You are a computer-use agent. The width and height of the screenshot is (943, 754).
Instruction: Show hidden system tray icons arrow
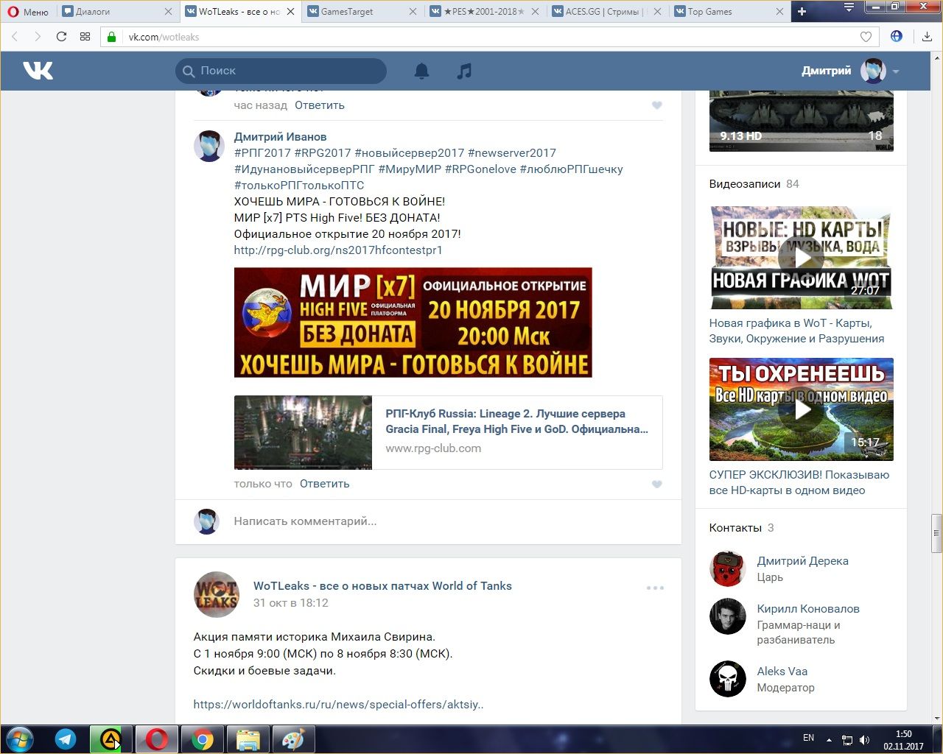point(829,739)
